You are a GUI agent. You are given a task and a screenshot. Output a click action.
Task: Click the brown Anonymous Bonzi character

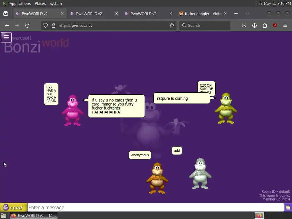[x=157, y=178]
